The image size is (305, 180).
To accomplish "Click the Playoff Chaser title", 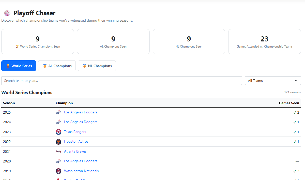I will pyautogui.click(x=34, y=13).
